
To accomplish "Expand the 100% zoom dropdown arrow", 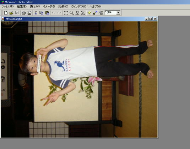I will 118,12.
